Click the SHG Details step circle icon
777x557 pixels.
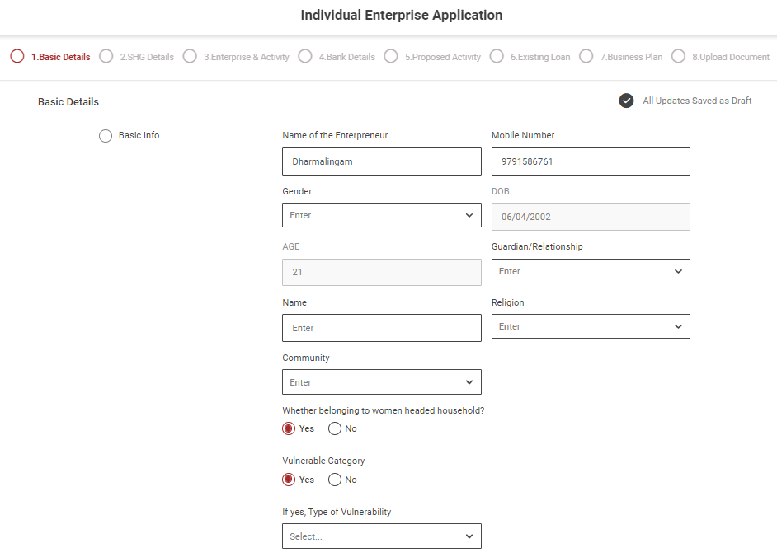106,57
